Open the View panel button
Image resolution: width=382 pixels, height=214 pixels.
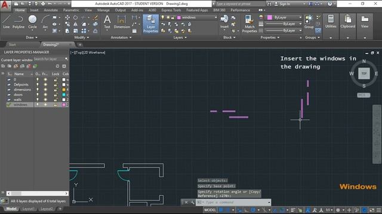pyautogui.click(x=365, y=22)
